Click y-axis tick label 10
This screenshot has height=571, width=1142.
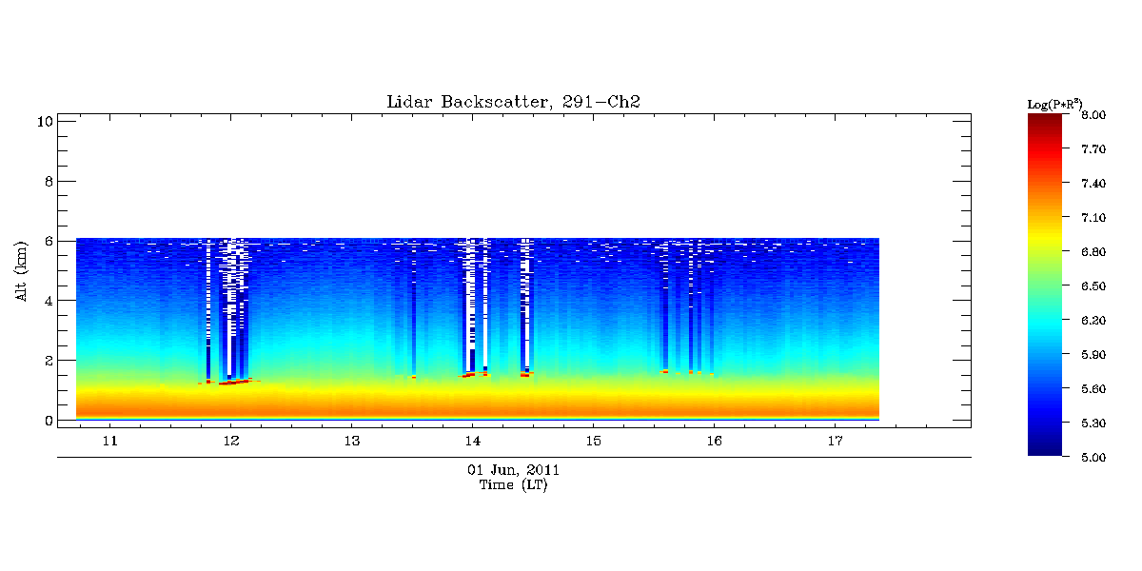pos(43,122)
